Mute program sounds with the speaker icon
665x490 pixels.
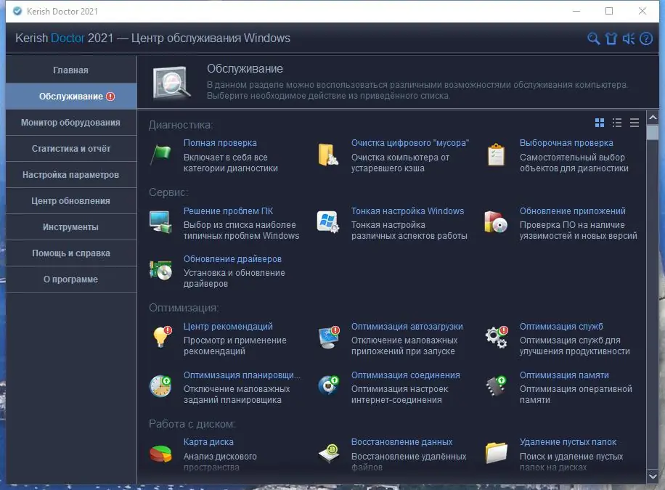[629, 38]
